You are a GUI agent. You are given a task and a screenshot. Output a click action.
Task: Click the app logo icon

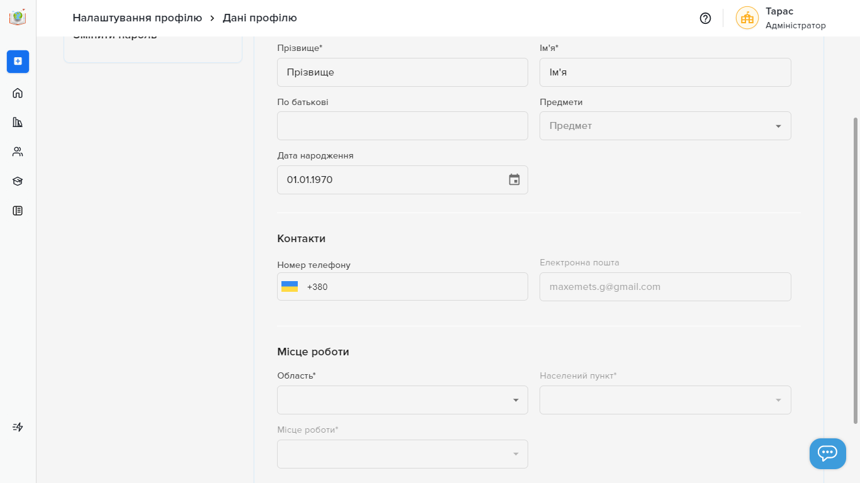18,18
